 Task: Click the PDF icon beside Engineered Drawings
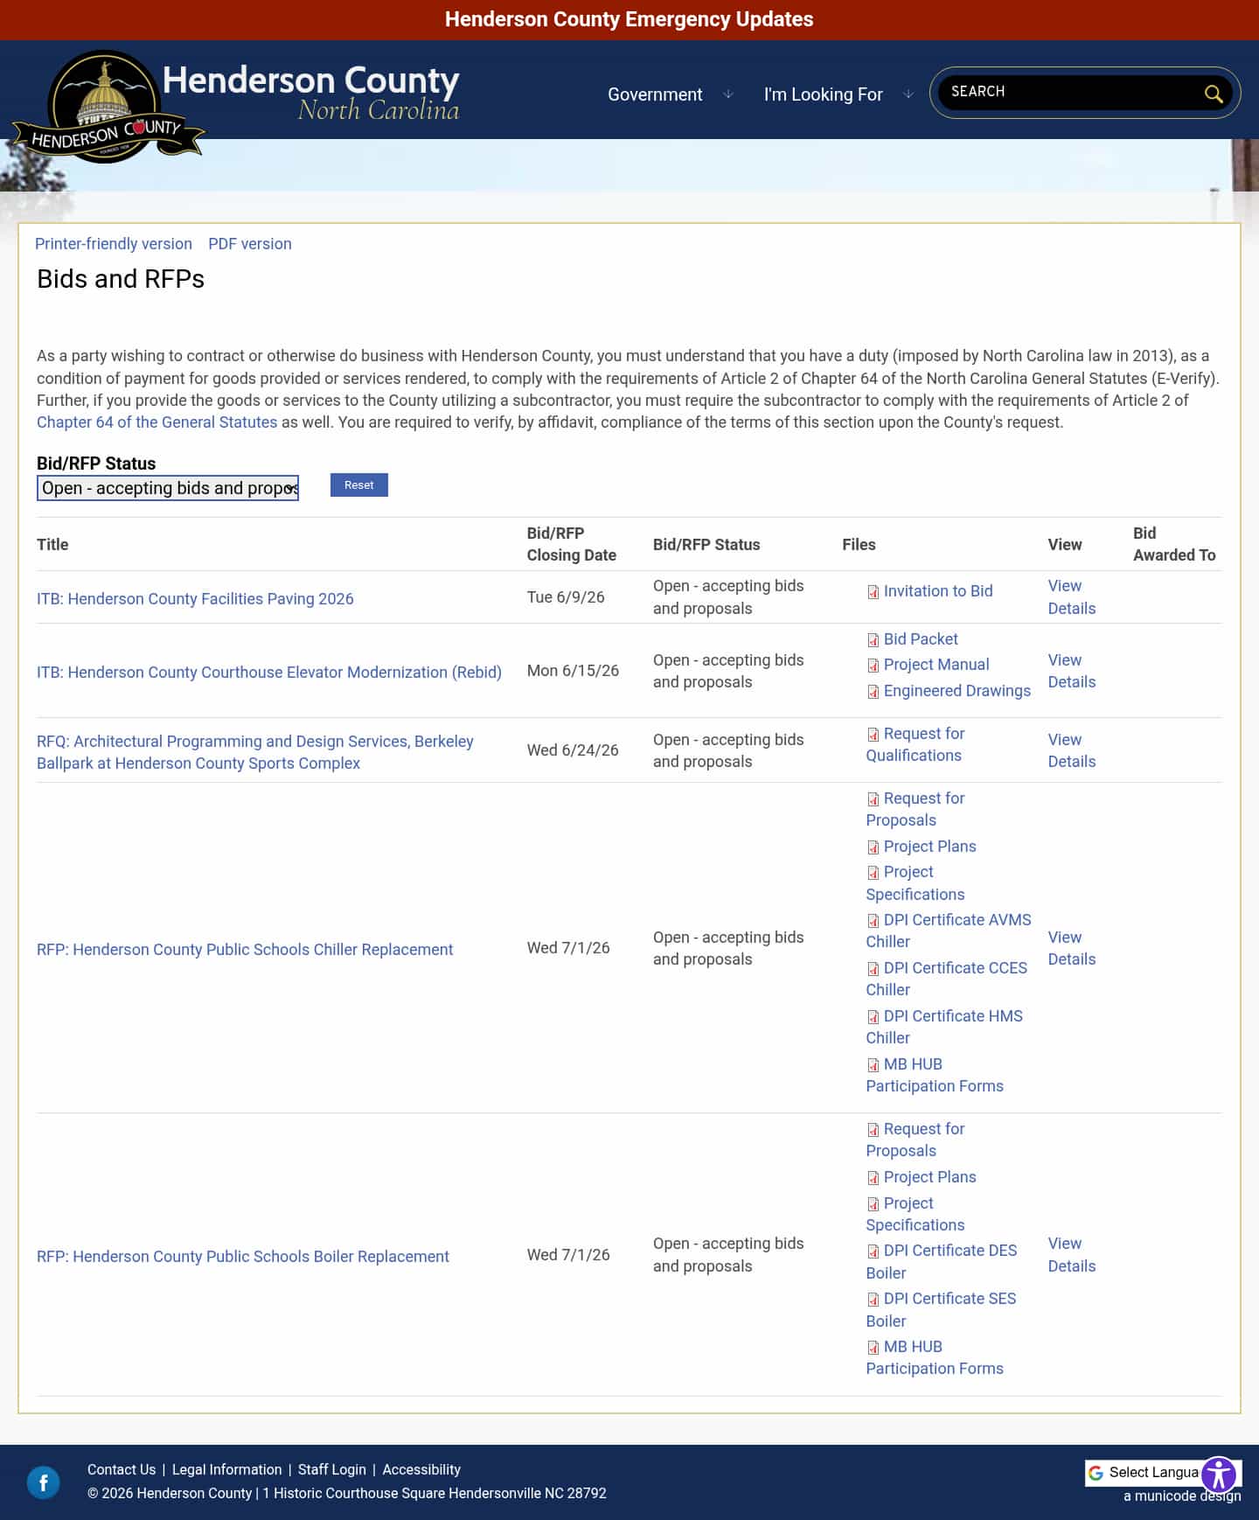(x=873, y=692)
